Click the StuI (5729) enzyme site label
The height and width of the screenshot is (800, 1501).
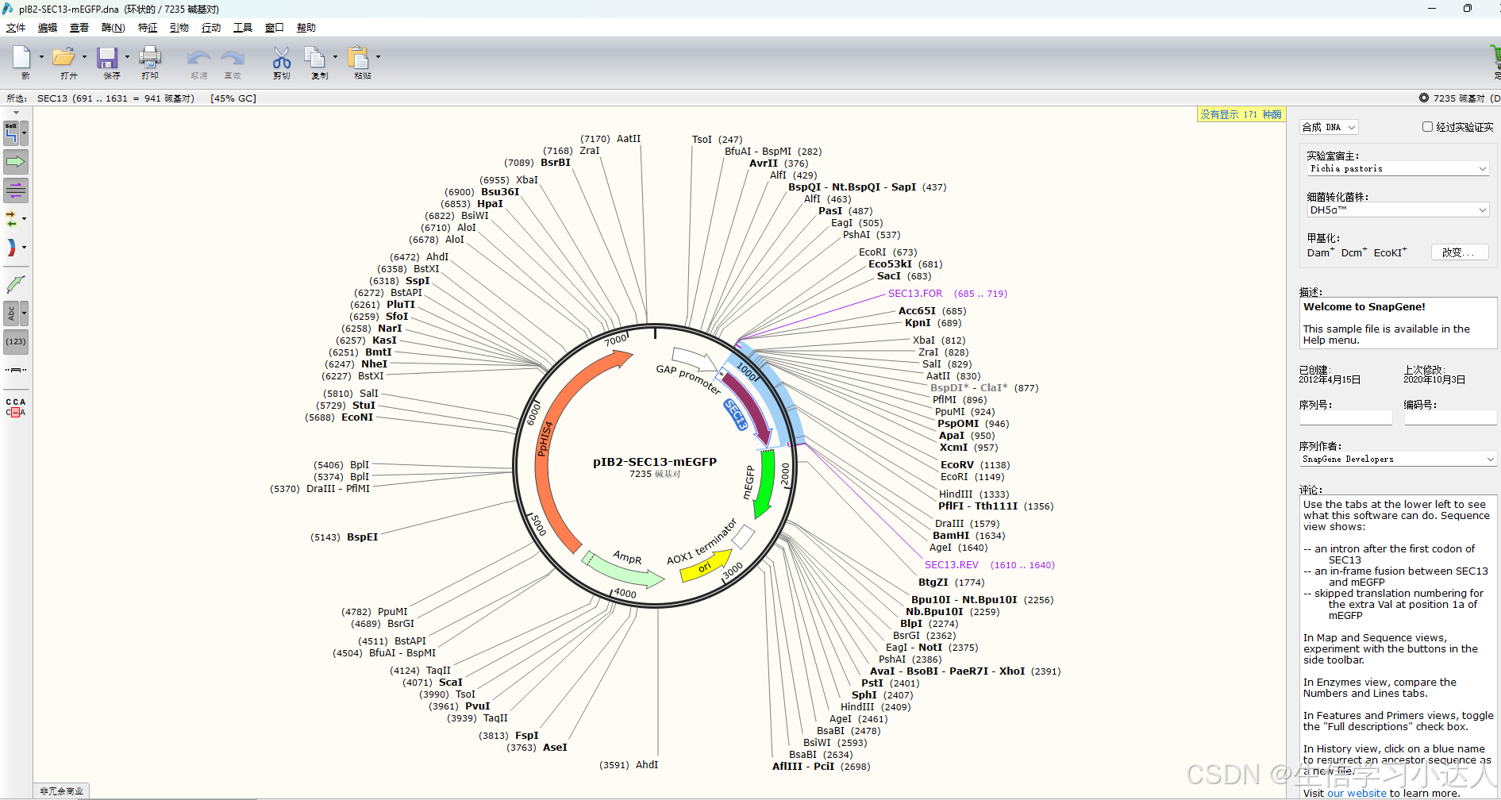pos(345,406)
